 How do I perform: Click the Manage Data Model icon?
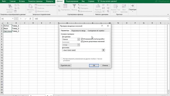point(108,11)
